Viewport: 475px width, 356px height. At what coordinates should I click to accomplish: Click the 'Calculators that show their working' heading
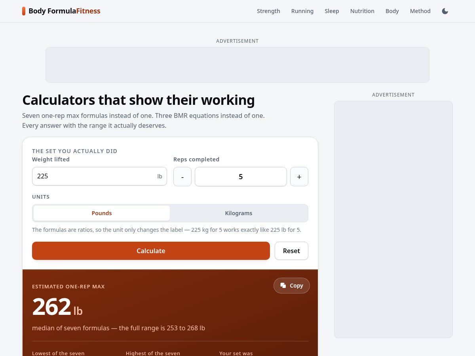(x=139, y=100)
